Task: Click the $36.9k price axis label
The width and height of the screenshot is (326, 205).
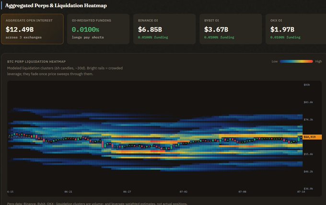Action: [308, 189]
